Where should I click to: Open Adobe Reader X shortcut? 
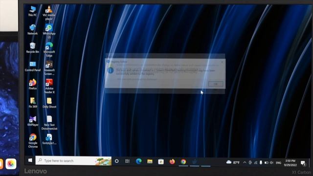[49, 86]
